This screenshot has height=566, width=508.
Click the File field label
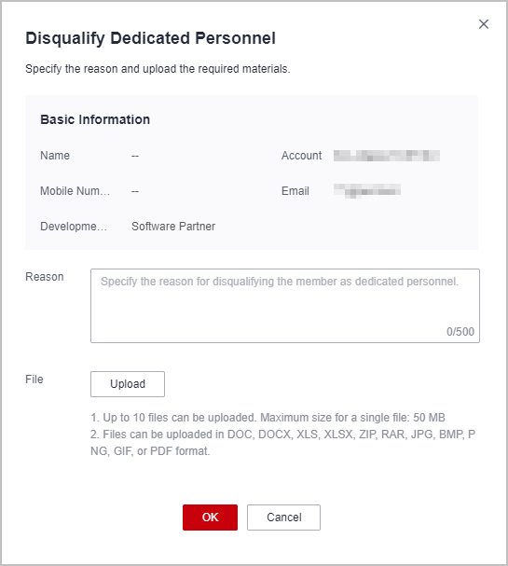point(34,380)
